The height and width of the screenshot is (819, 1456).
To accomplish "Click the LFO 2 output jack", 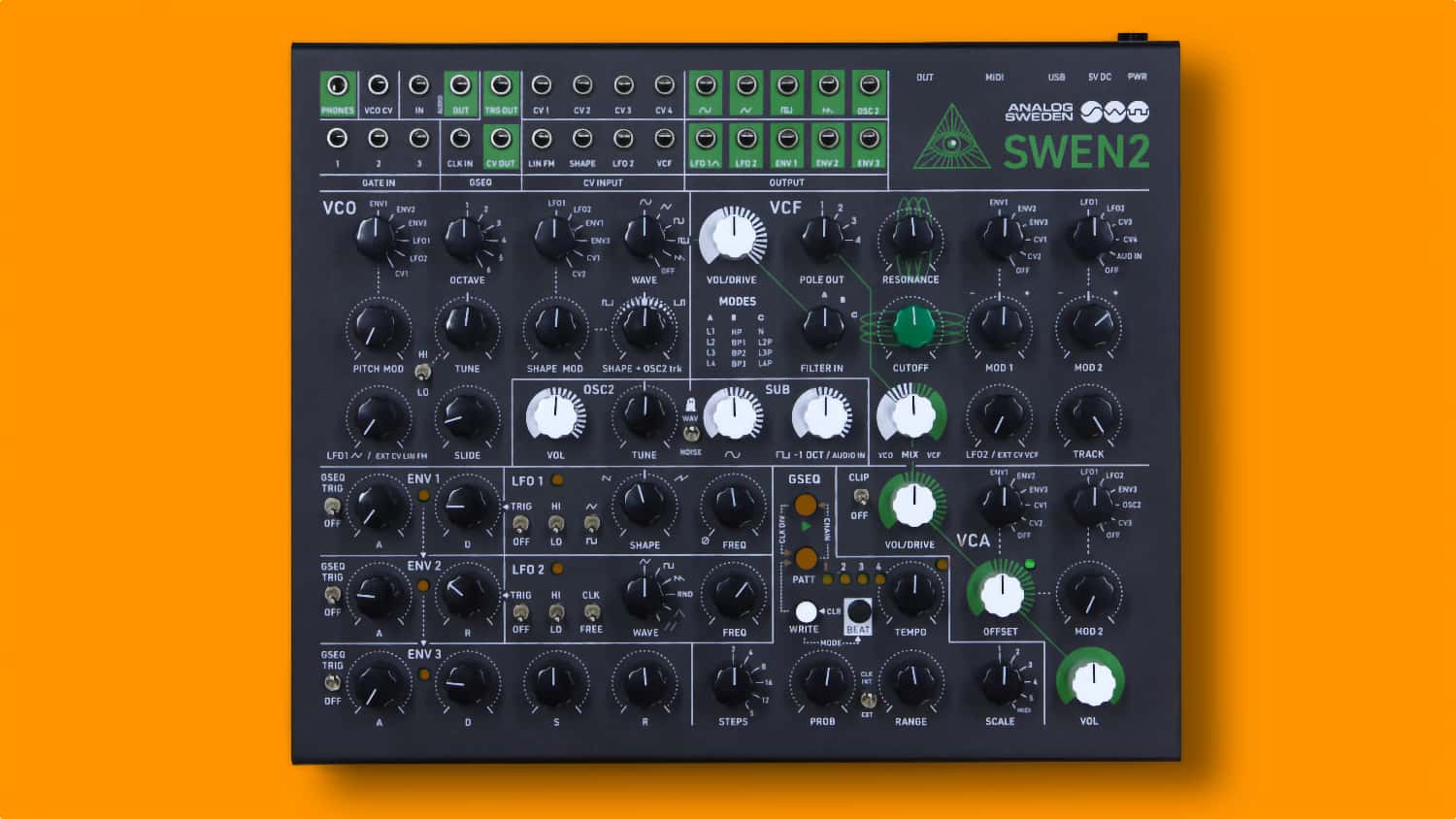I will tap(746, 139).
